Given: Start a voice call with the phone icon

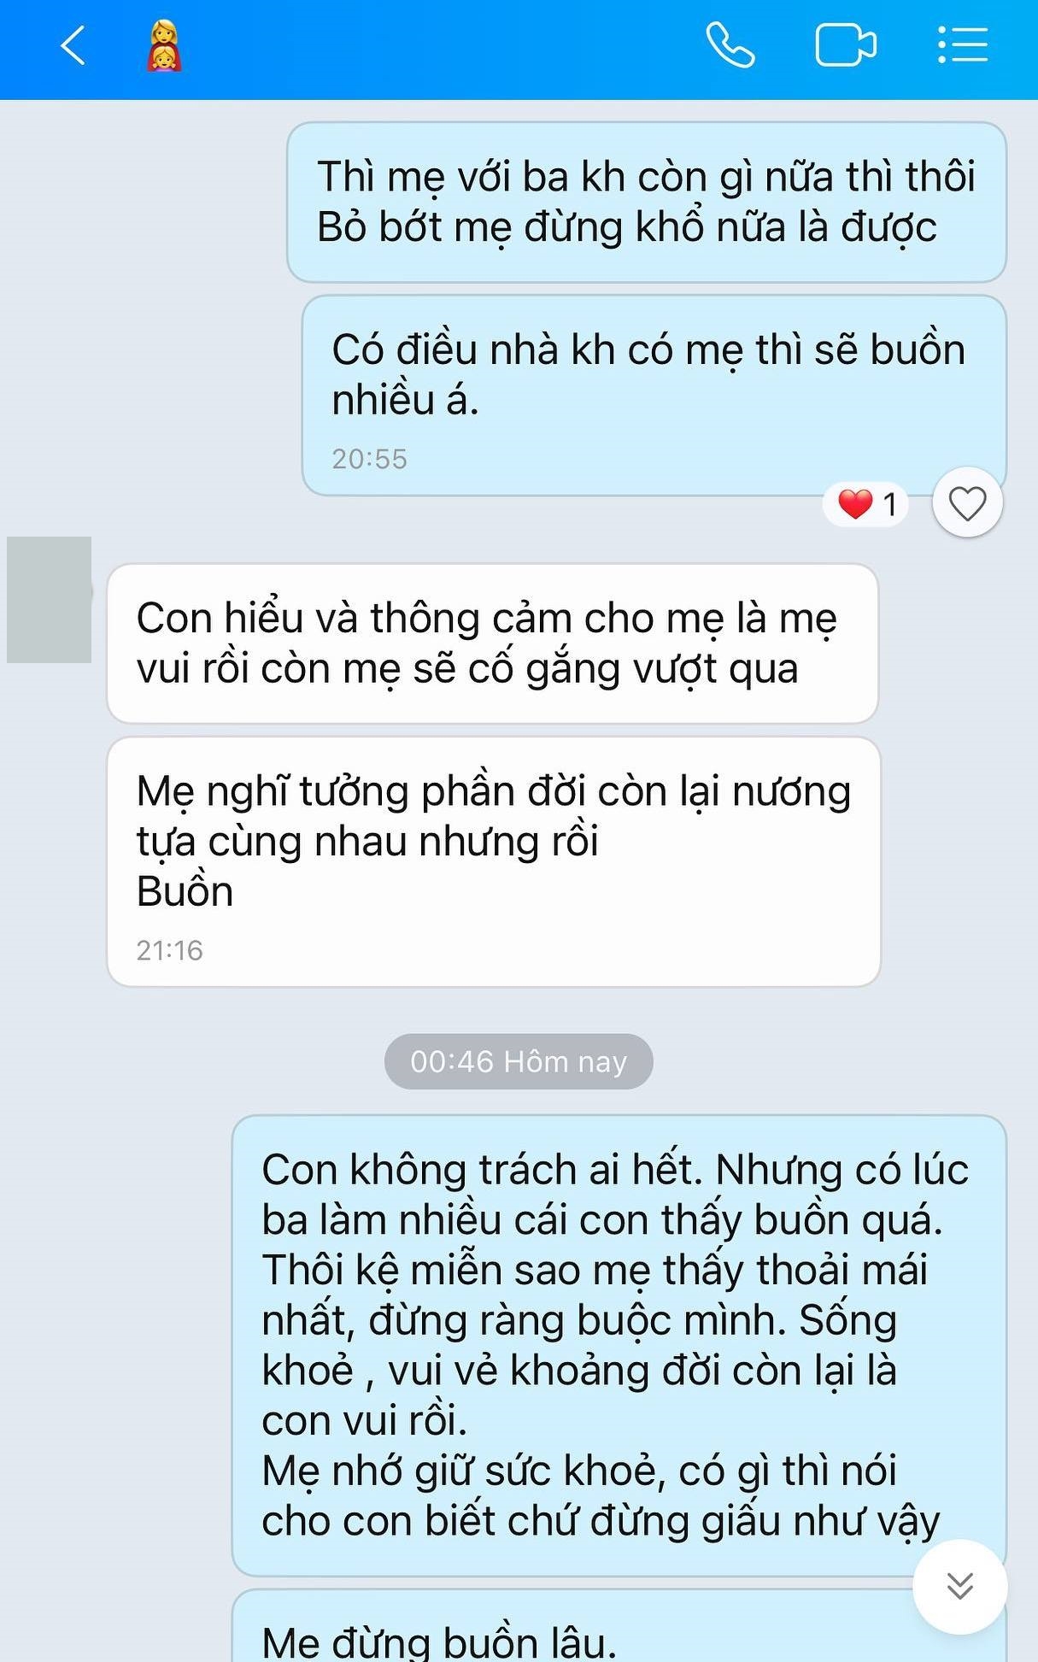Looking at the screenshot, I should tap(730, 44).
